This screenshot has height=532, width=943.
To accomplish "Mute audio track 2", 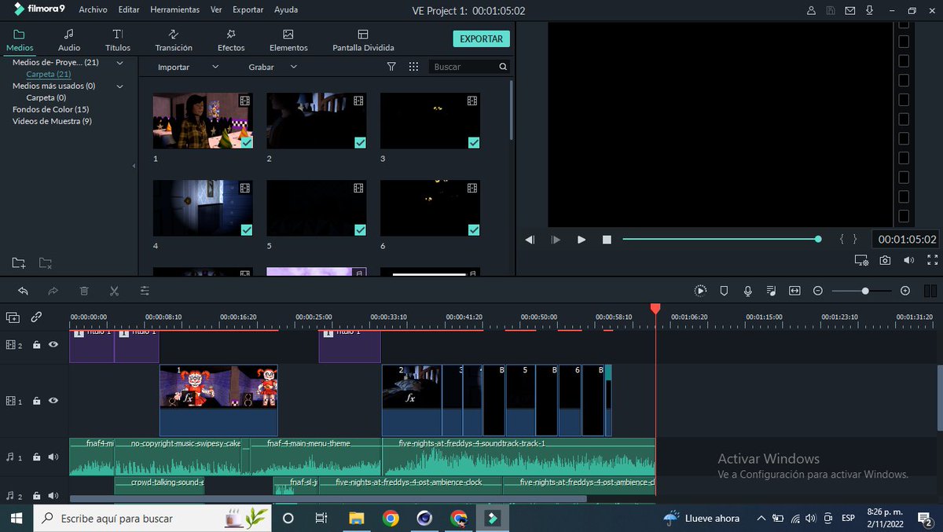I will click(53, 496).
